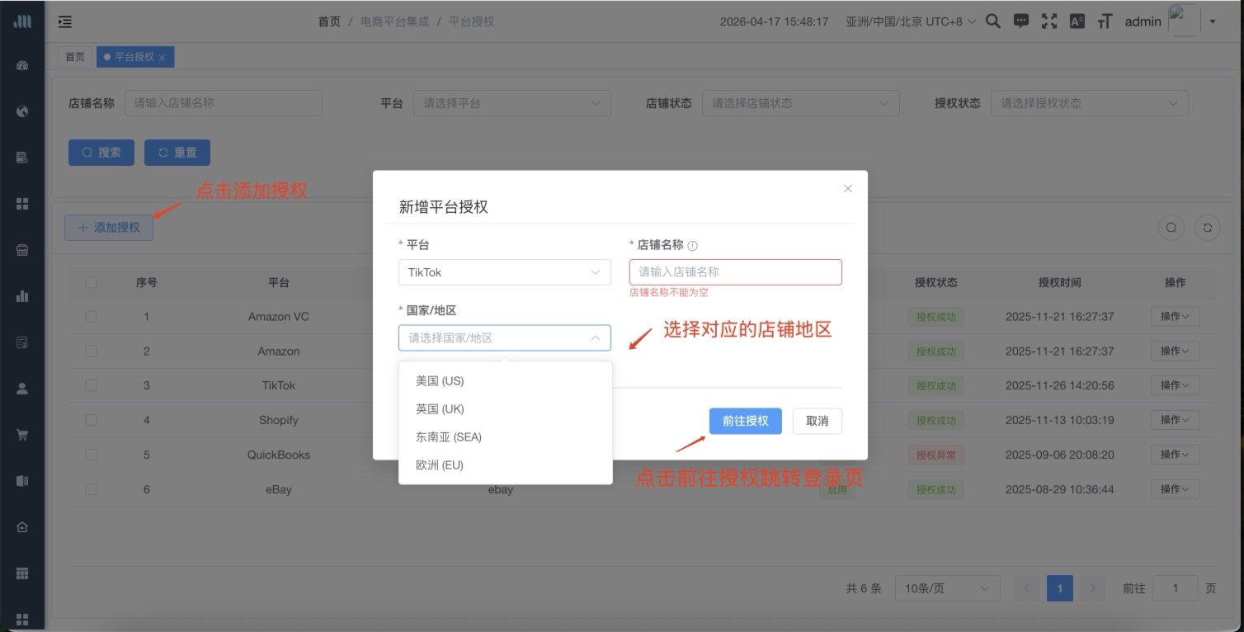This screenshot has height=632, width=1244.
Task: Click the 前往授权 button in the dialog
Action: [x=746, y=421]
